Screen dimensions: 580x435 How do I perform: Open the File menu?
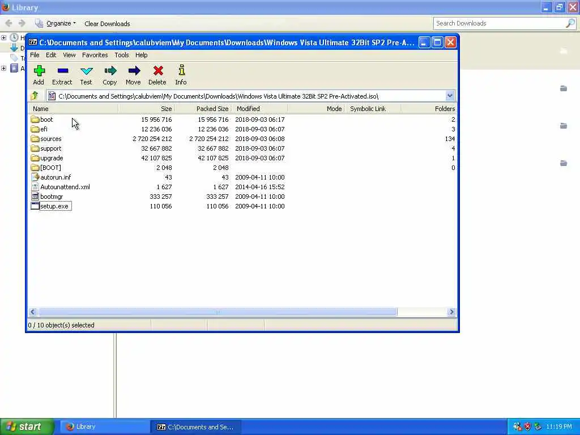click(x=35, y=55)
